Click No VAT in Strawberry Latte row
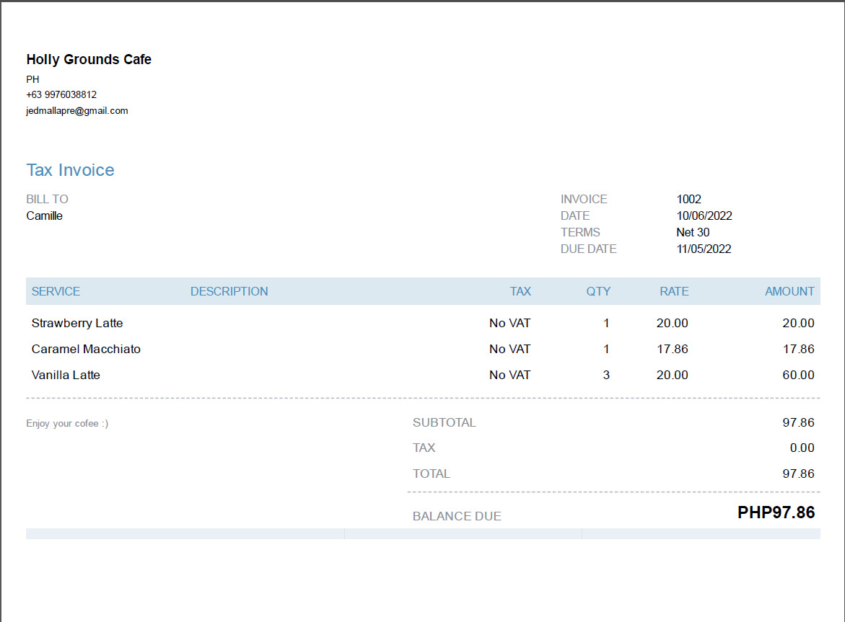Viewport: 845px width, 622px height. point(509,324)
